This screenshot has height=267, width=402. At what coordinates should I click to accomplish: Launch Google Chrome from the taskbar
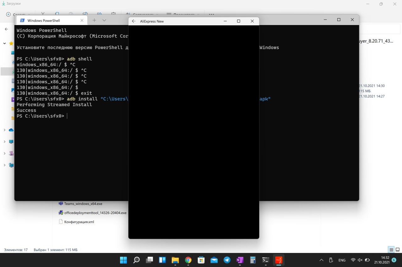188,260
